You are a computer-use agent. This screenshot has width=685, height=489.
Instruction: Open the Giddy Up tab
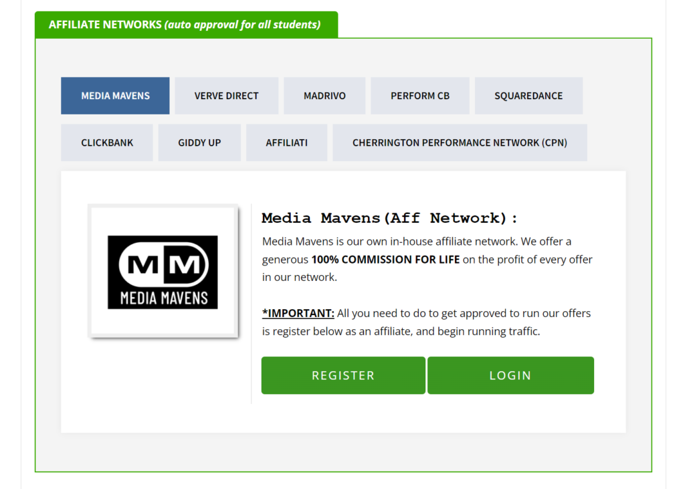199,142
